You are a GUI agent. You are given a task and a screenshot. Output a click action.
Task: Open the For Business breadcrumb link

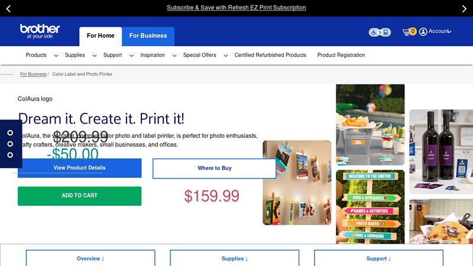(33, 74)
